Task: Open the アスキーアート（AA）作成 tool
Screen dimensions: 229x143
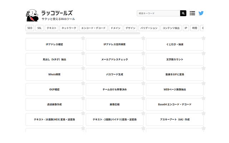Action: pyautogui.click(x=175, y=119)
